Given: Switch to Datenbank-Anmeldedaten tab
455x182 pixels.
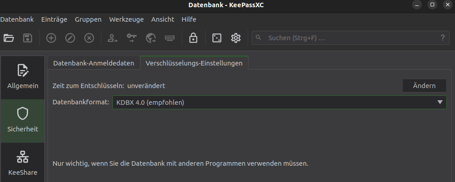Looking at the screenshot, I should pos(94,63).
